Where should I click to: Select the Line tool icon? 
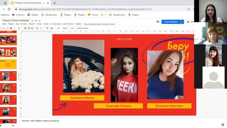click(41, 28)
